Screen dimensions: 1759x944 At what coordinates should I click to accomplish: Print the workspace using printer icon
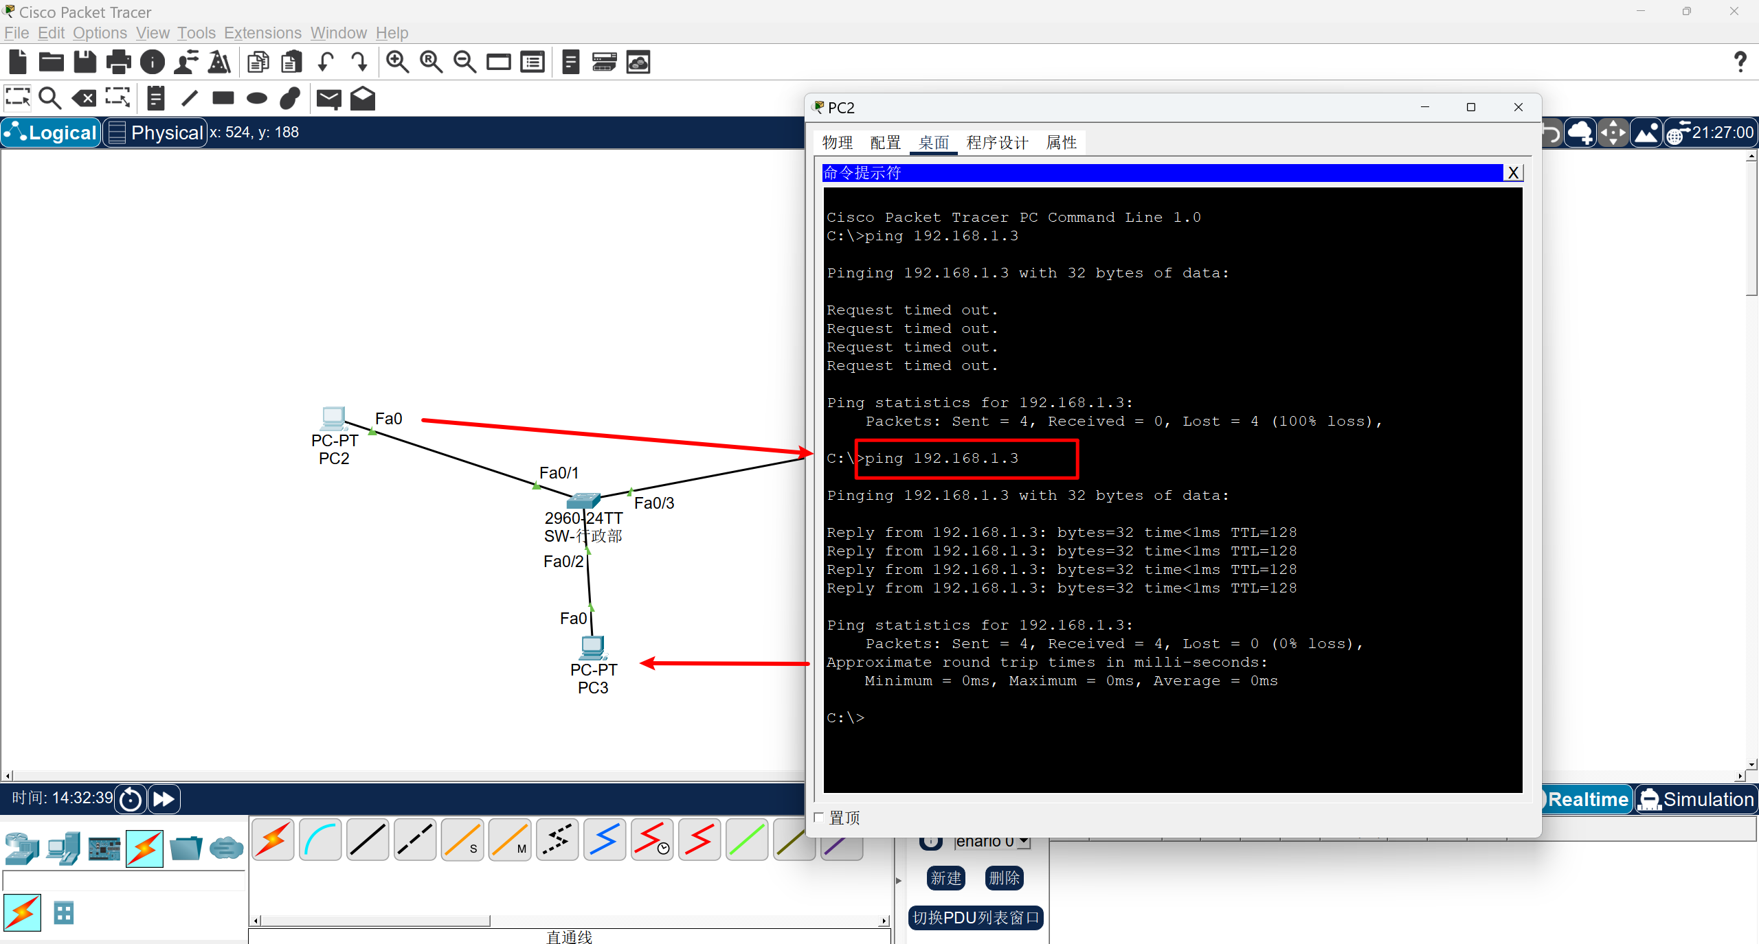point(119,62)
